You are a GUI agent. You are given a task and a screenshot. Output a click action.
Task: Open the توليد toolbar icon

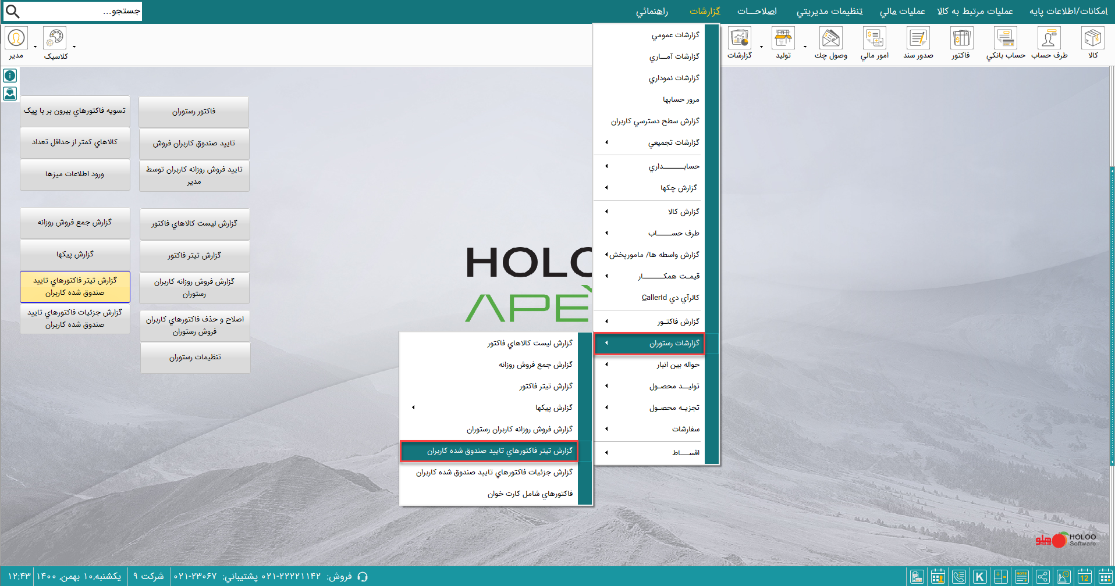pyautogui.click(x=783, y=38)
